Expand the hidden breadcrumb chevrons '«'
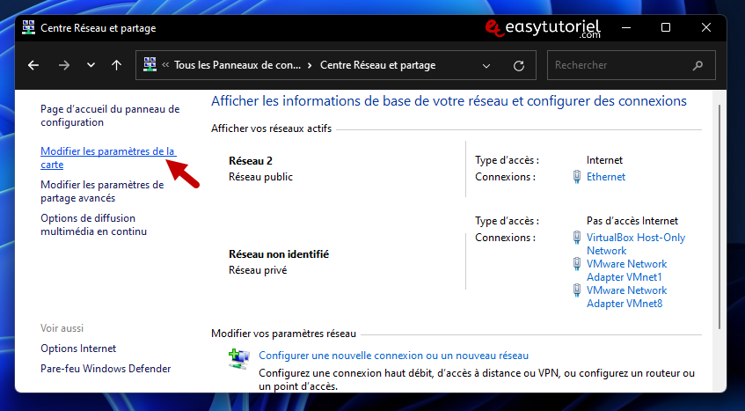 click(165, 65)
